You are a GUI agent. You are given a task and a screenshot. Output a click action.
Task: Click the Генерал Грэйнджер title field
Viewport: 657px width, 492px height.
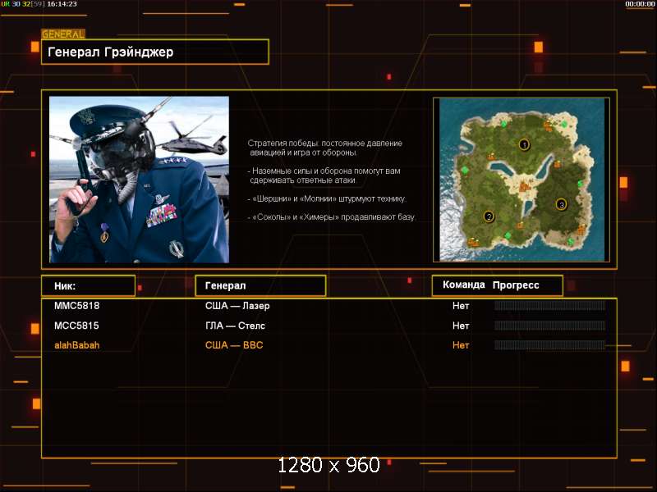[x=155, y=52]
